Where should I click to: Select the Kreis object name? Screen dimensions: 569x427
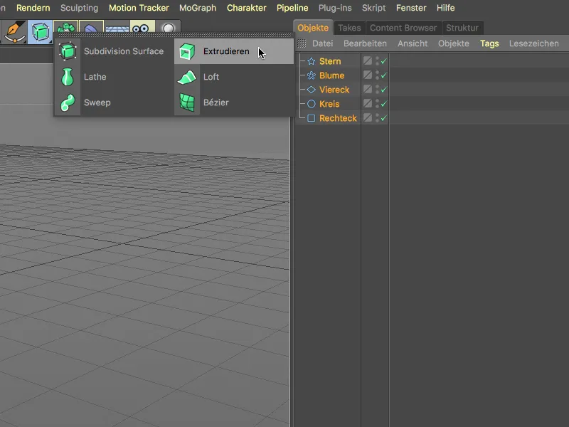coord(329,104)
